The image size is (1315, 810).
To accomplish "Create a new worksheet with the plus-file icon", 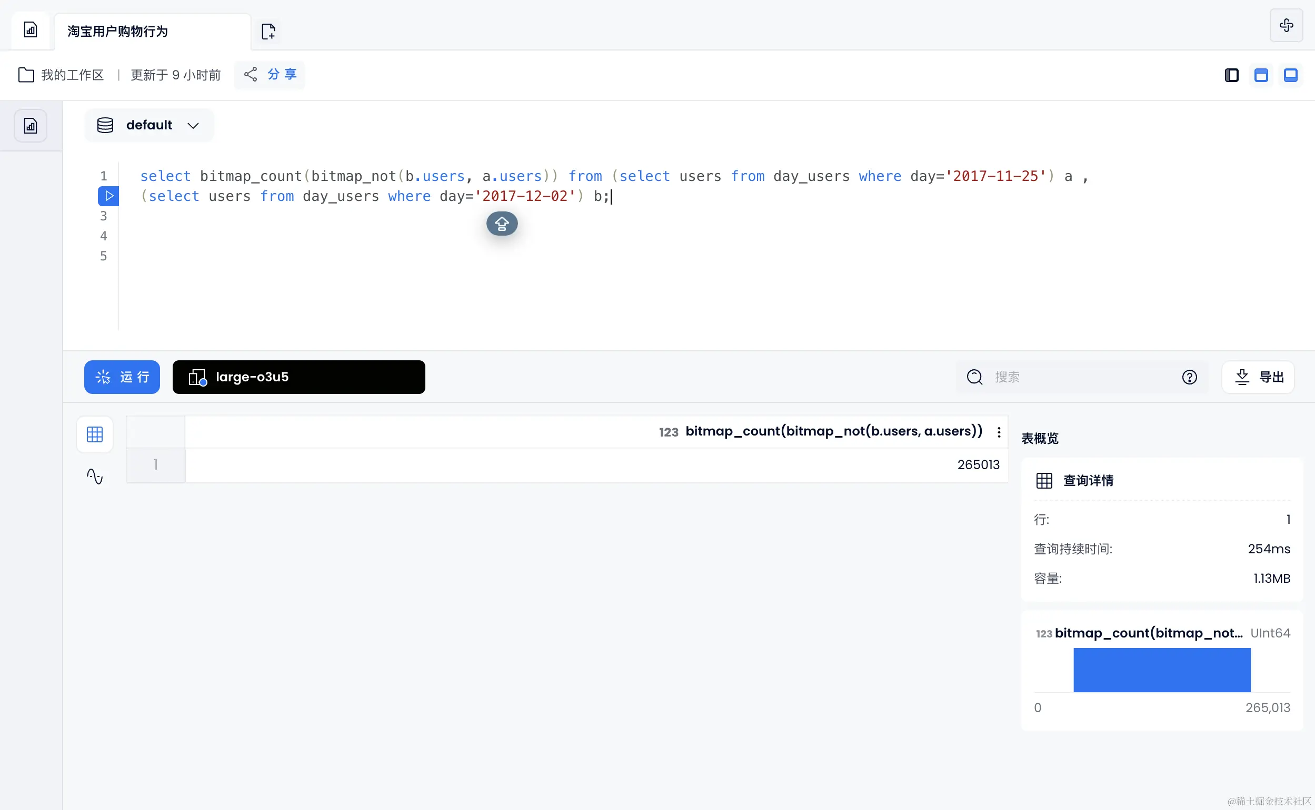I will tap(268, 31).
